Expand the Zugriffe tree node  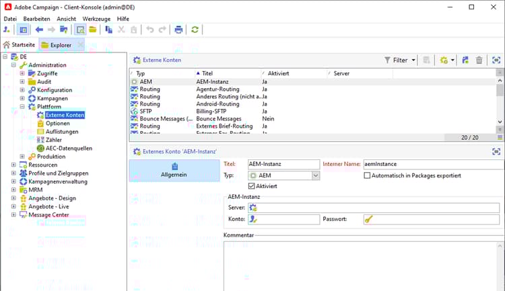pos(22,73)
